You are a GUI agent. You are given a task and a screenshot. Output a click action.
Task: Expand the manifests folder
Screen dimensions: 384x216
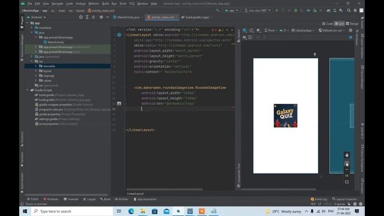coord(32,28)
